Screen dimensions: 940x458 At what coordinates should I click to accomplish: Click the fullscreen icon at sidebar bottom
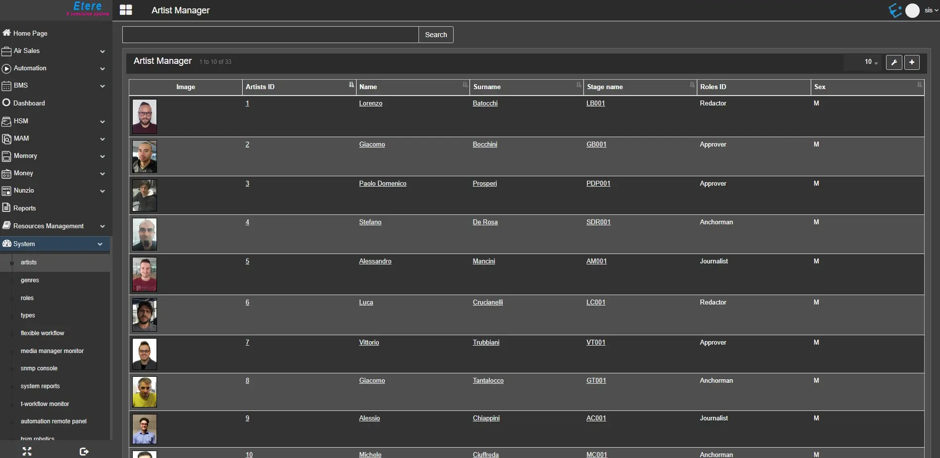[27, 451]
